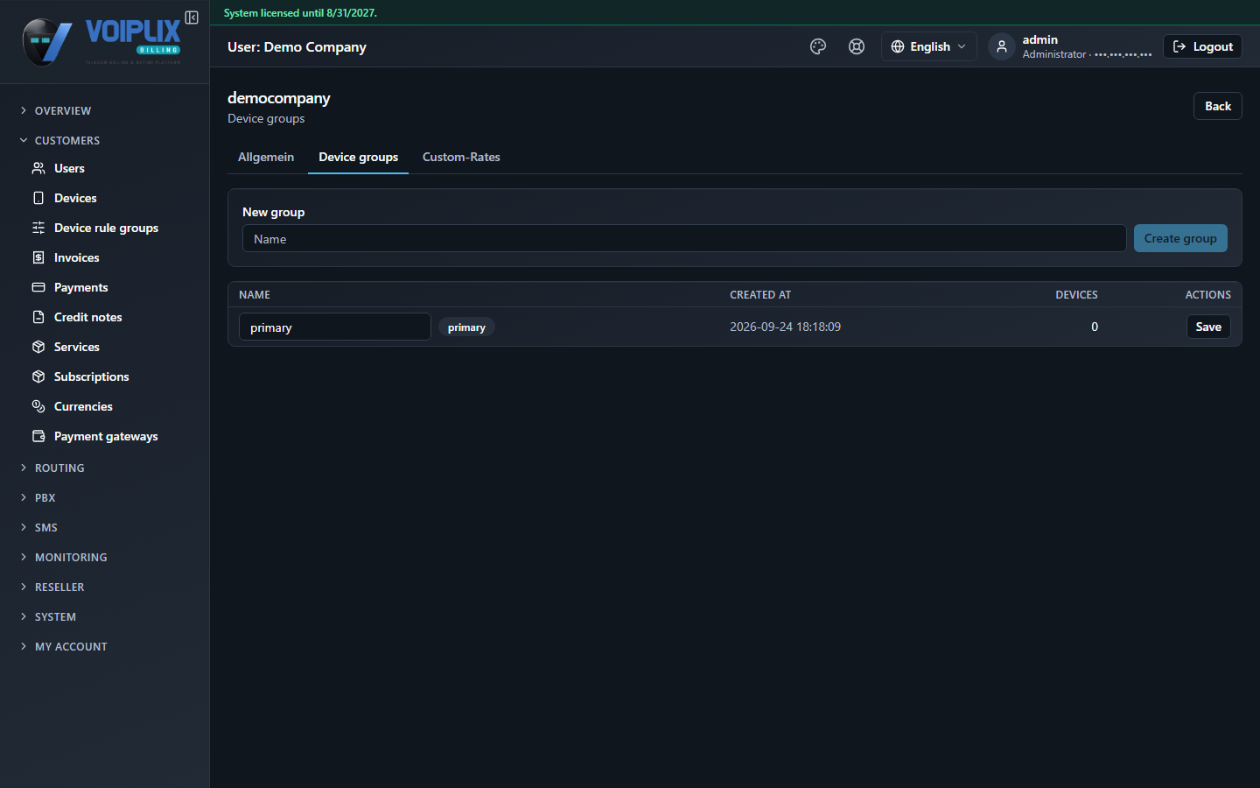Click the Device rule groups sliders icon
This screenshot has width=1260, height=788.
(38, 228)
